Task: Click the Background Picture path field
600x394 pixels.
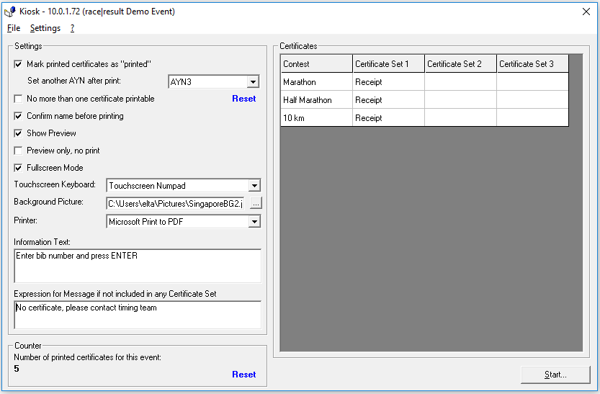Action: point(175,204)
